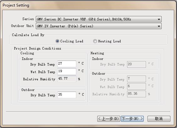
Task: Cancel the dialog with 取消 button
Action: point(159,119)
